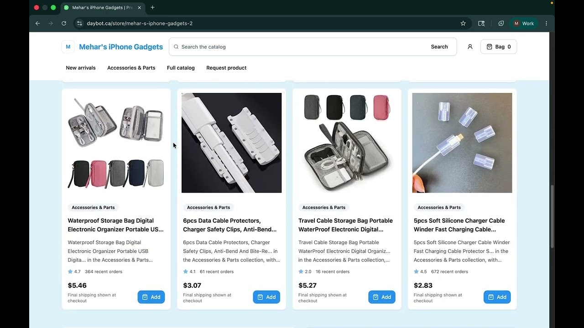584x328 pixels.
Task: Click the green macOS fullscreen window button
Action: (53, 7)
